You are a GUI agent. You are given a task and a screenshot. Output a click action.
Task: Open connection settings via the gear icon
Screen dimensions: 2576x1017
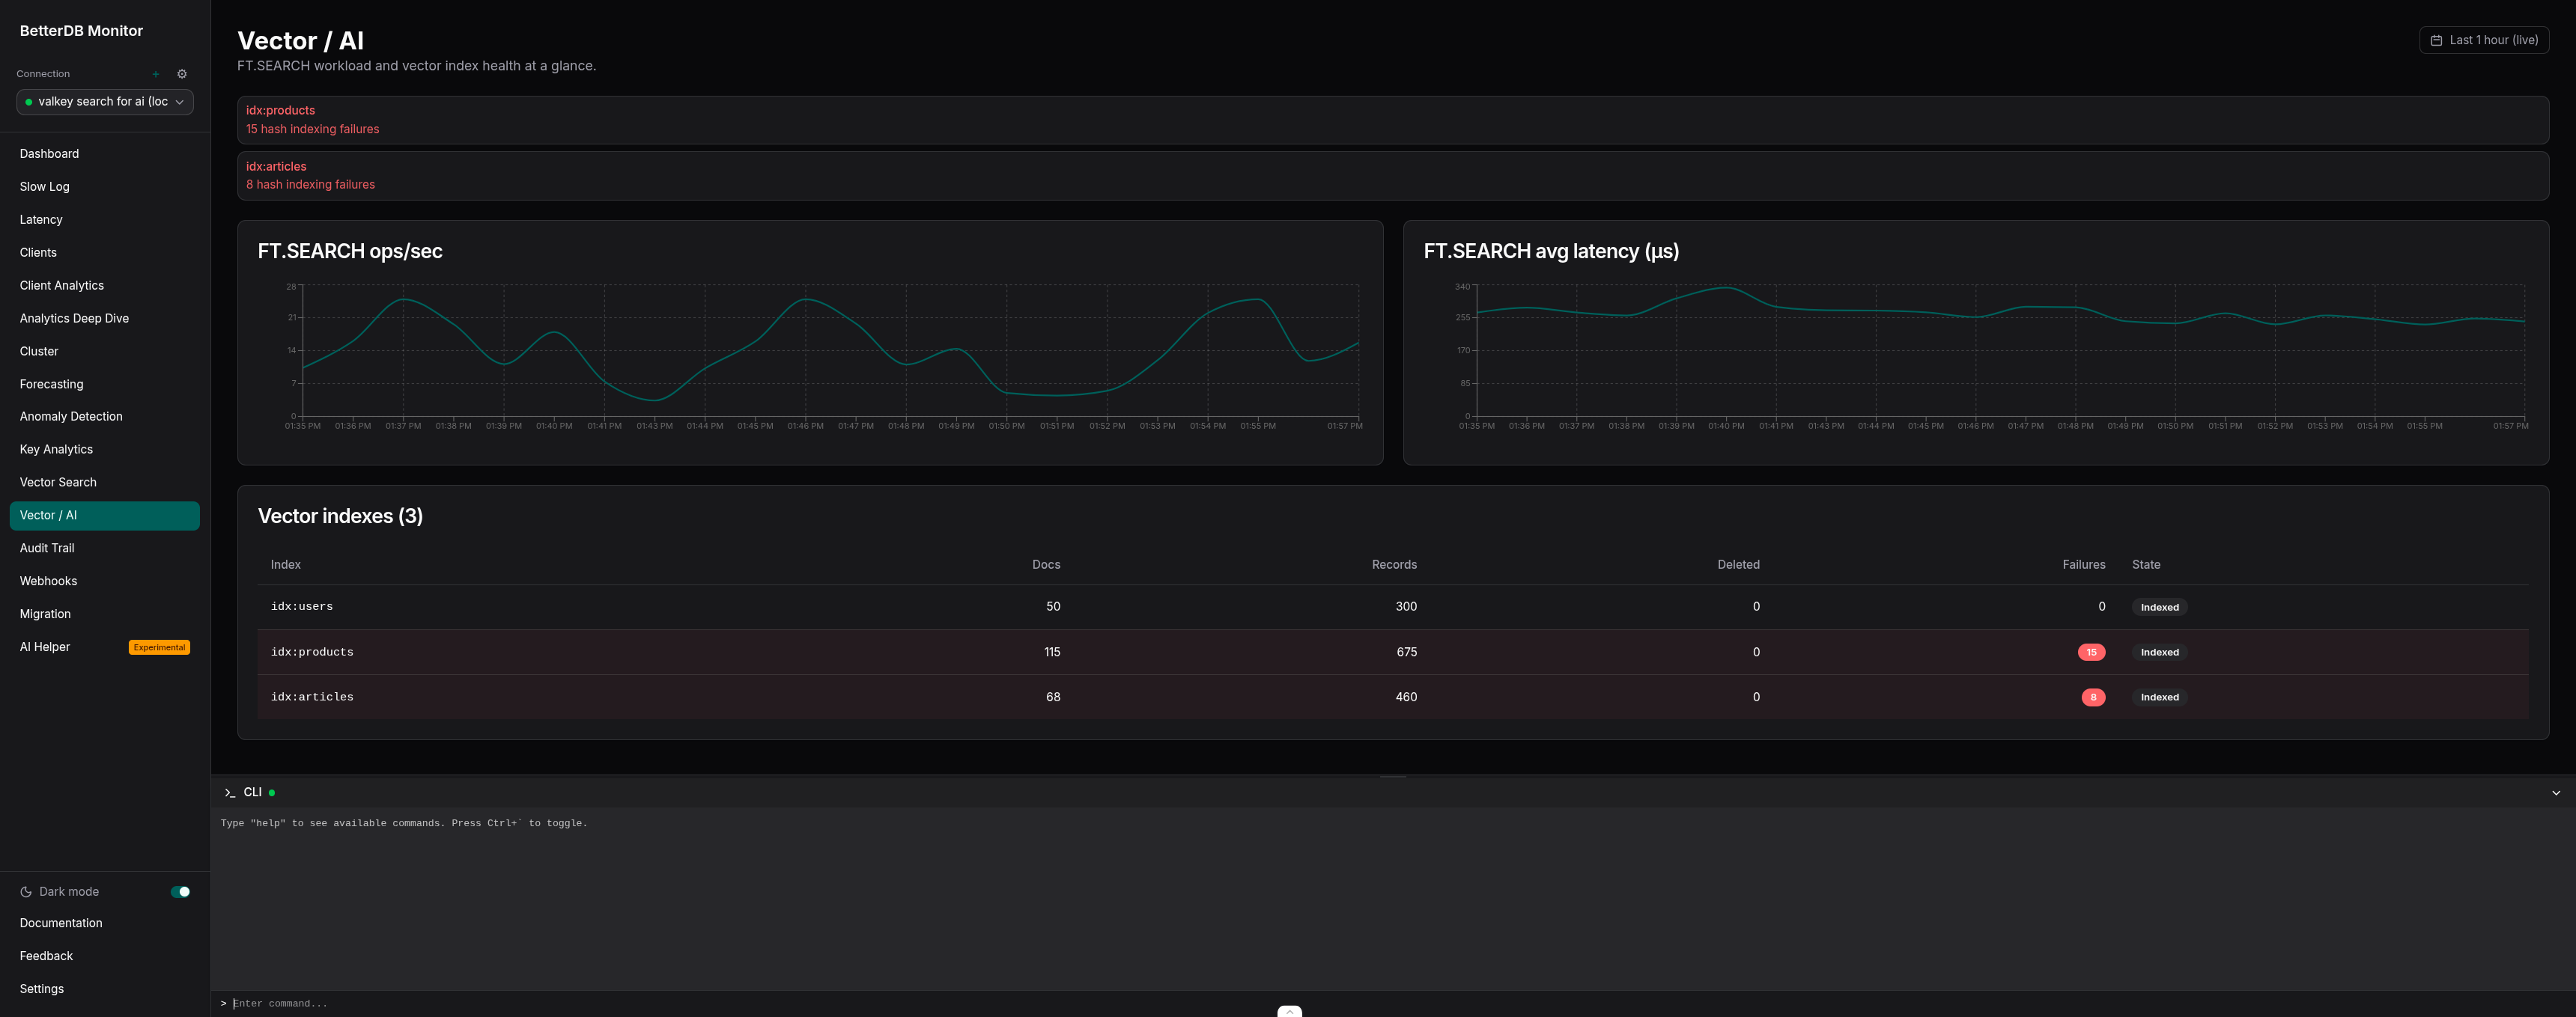181,73
